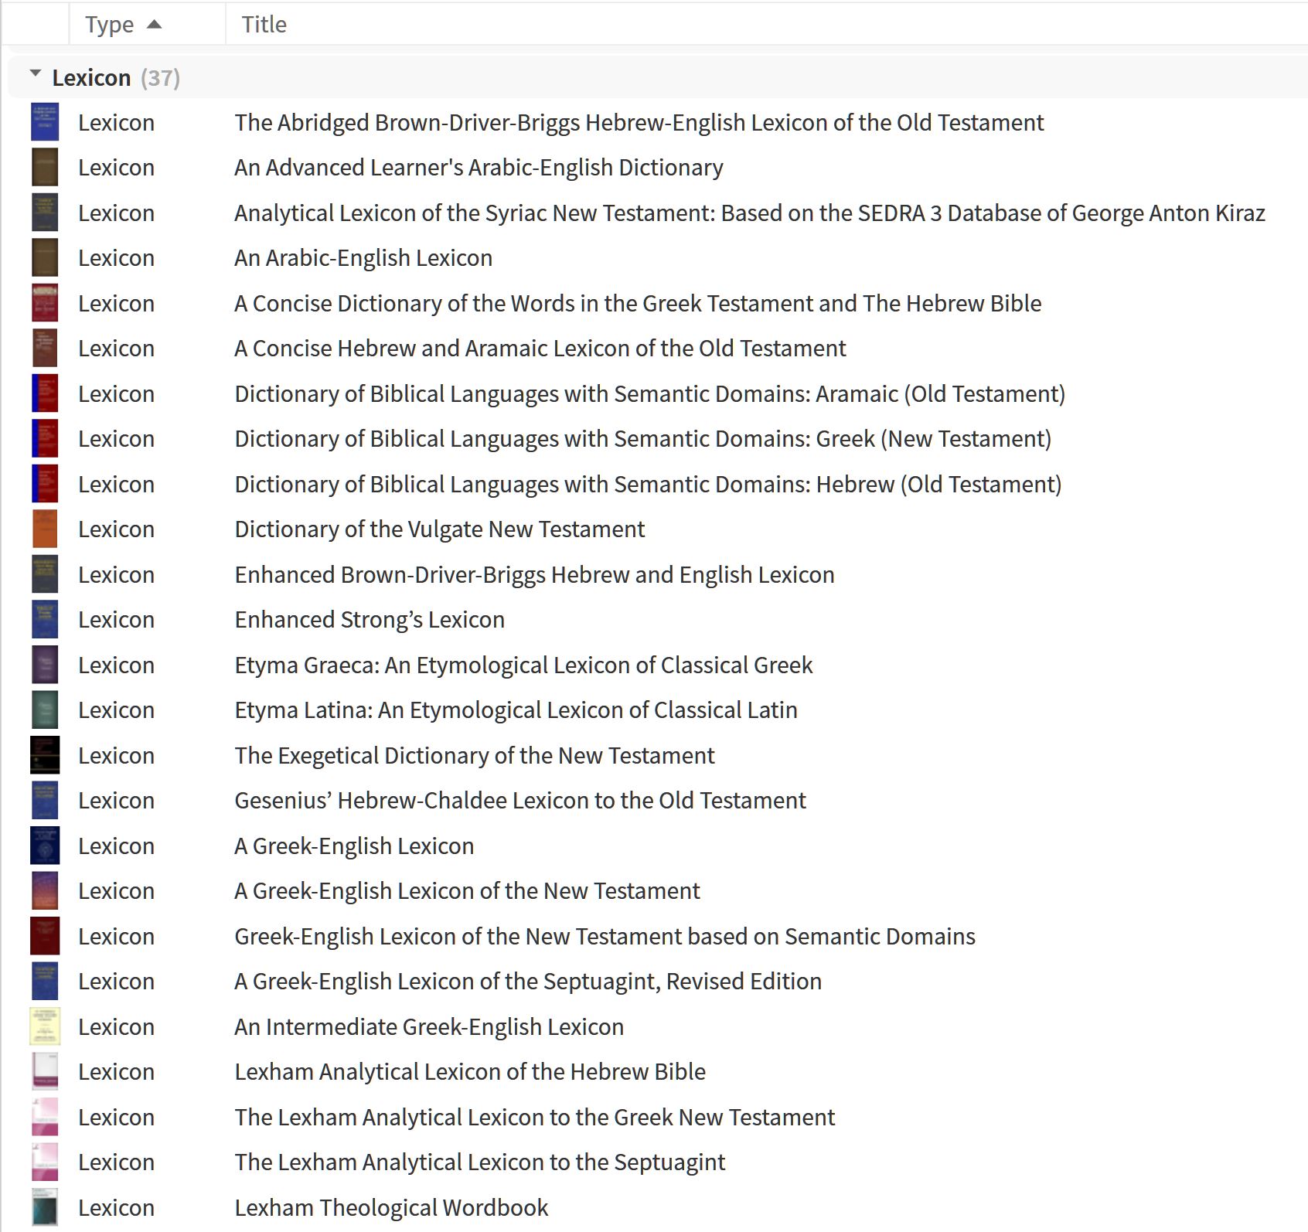
Task: Click the Arabic-English Lexicon brown cover icon
Action: point(44,257)
